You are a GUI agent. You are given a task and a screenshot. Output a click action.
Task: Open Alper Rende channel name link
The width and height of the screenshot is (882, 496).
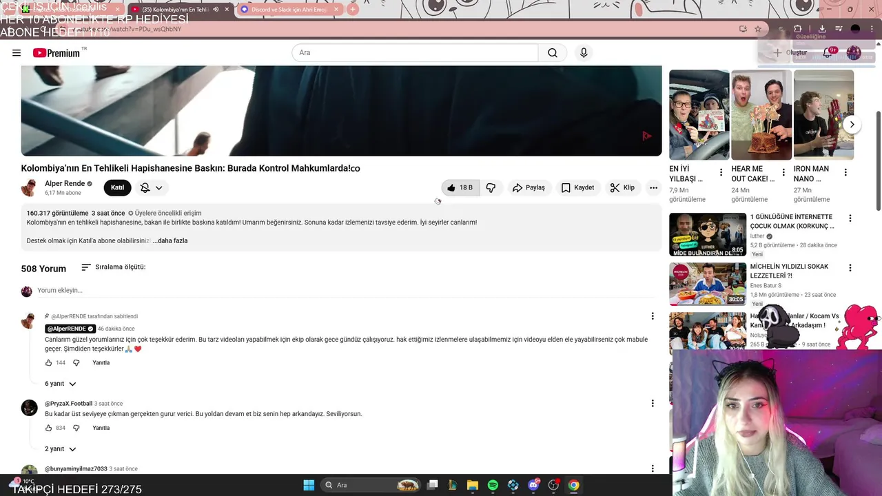pos(65,183)
